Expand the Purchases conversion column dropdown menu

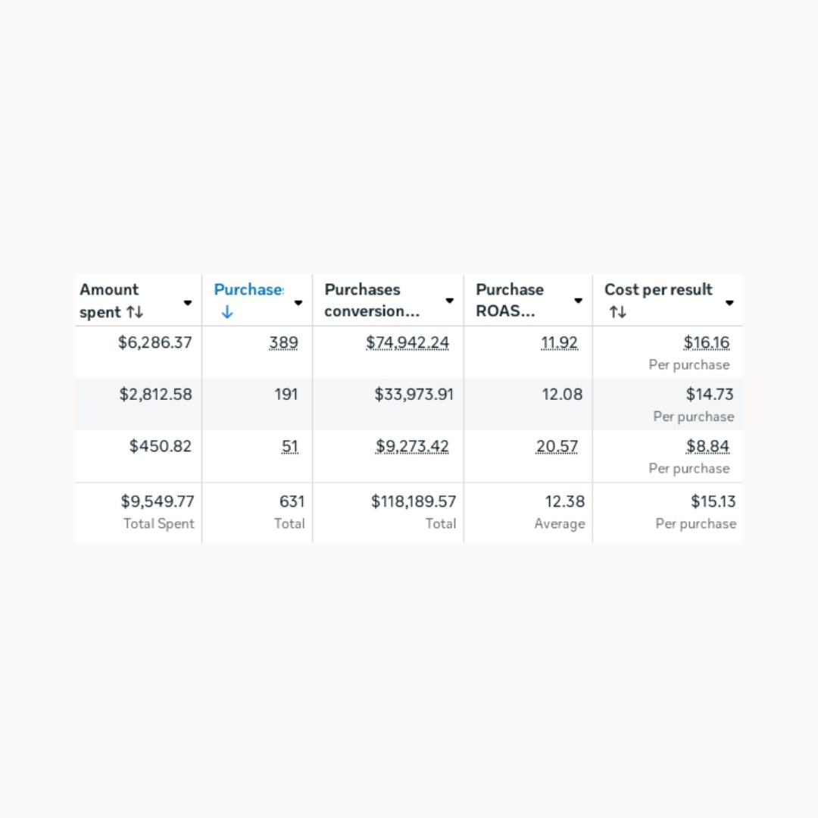(449, 301)
